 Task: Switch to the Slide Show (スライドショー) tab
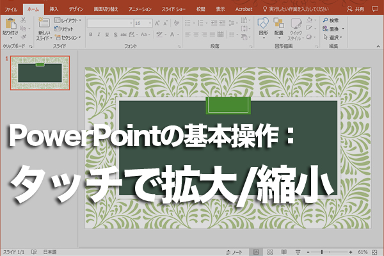click(173, 10)
